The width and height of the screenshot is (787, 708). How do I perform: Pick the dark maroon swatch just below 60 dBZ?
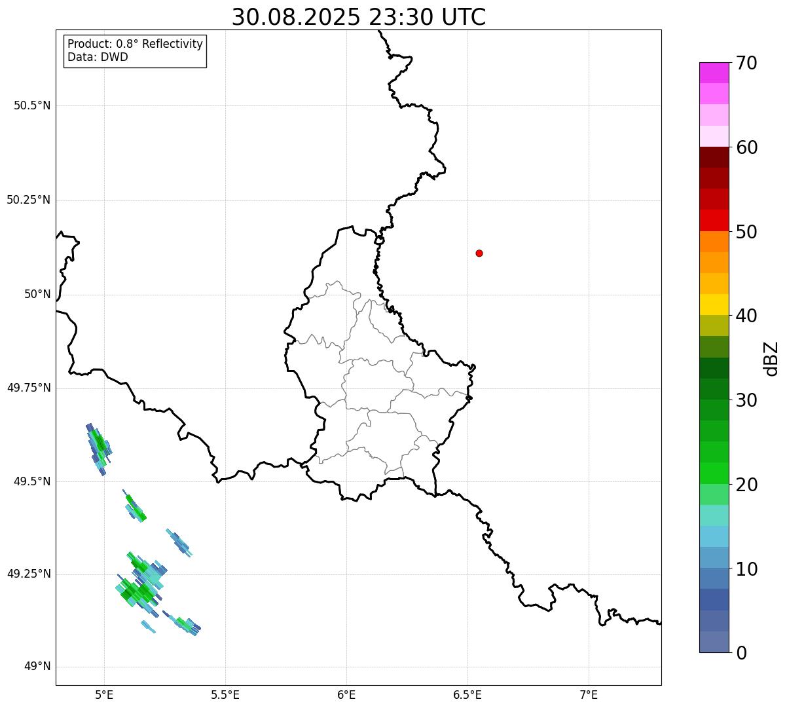(714, 157)
